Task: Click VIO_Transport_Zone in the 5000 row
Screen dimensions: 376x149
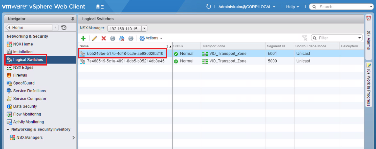Action: [228, 61]
